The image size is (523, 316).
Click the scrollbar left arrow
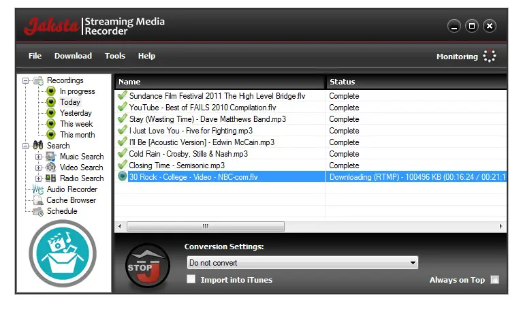120,226
